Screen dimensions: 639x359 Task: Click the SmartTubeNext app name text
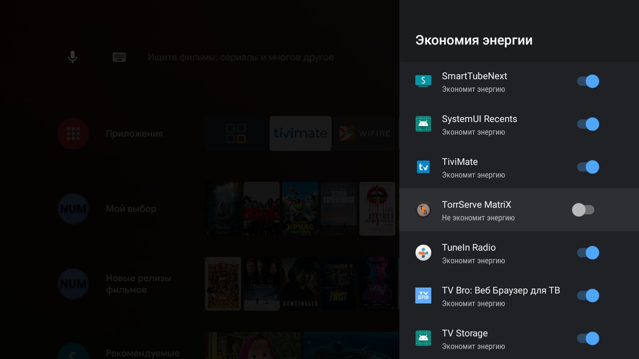tap(474, 76)
